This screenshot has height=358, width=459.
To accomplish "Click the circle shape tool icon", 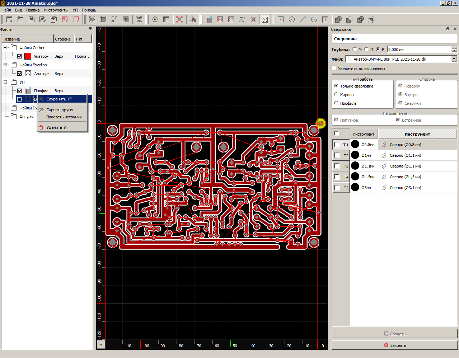I will 292,19.
